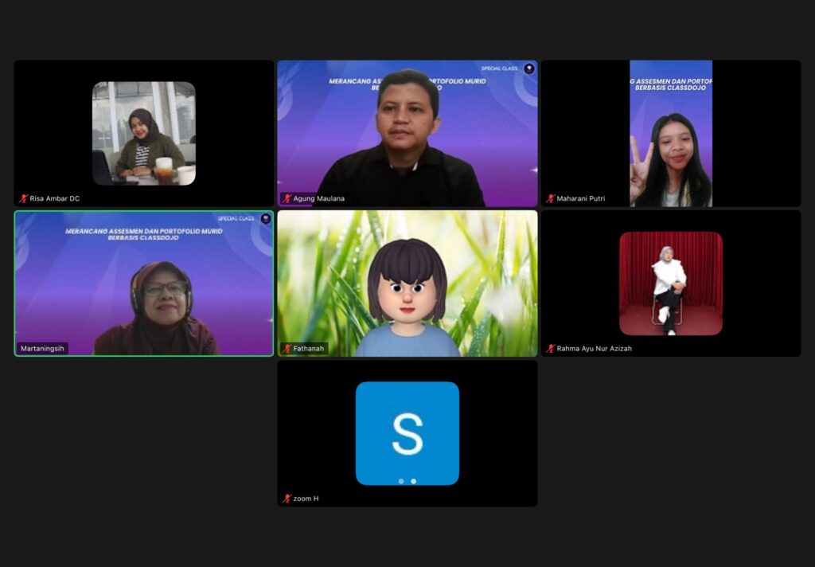Select the Risa Ambar DC name label
The image size is (815, 567).
[54, 199]
